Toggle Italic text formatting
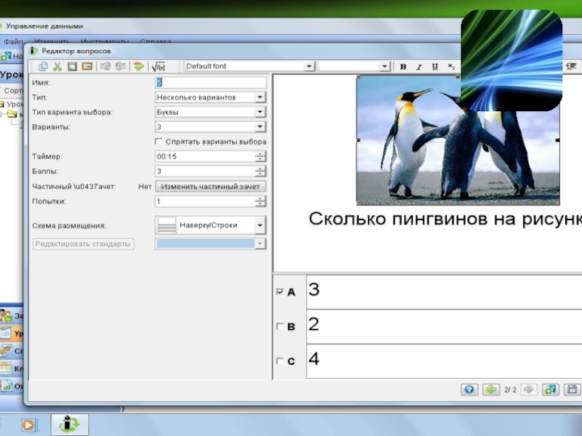 419,67
